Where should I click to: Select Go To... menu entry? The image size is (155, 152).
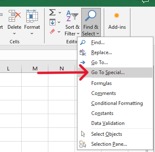click(x=115, y=62)
